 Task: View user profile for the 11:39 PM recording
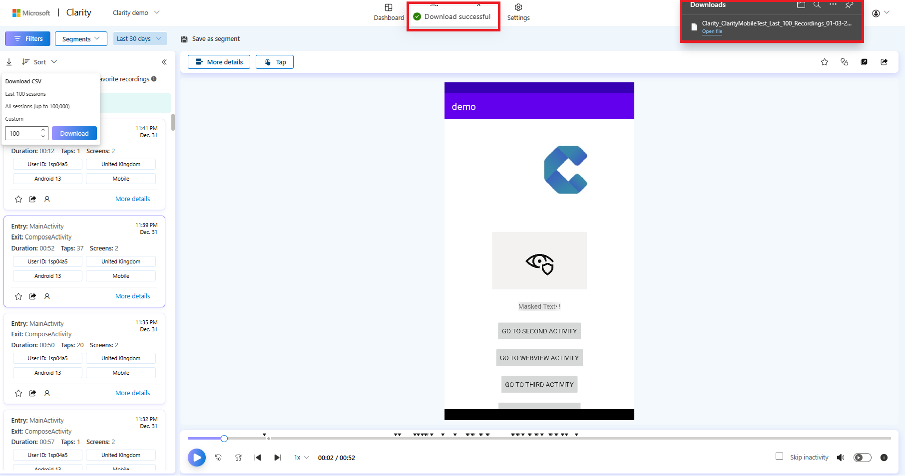47,296
